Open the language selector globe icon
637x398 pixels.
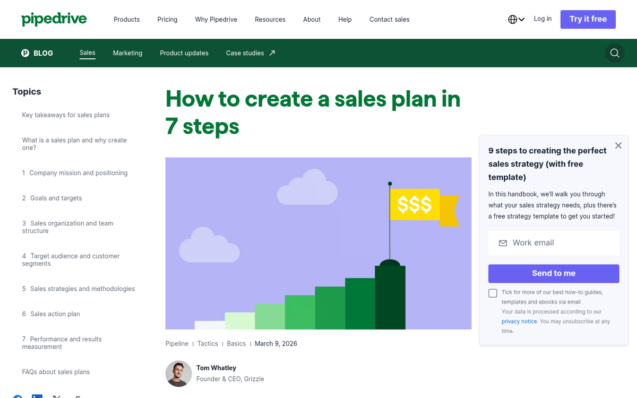pos(513,19)
